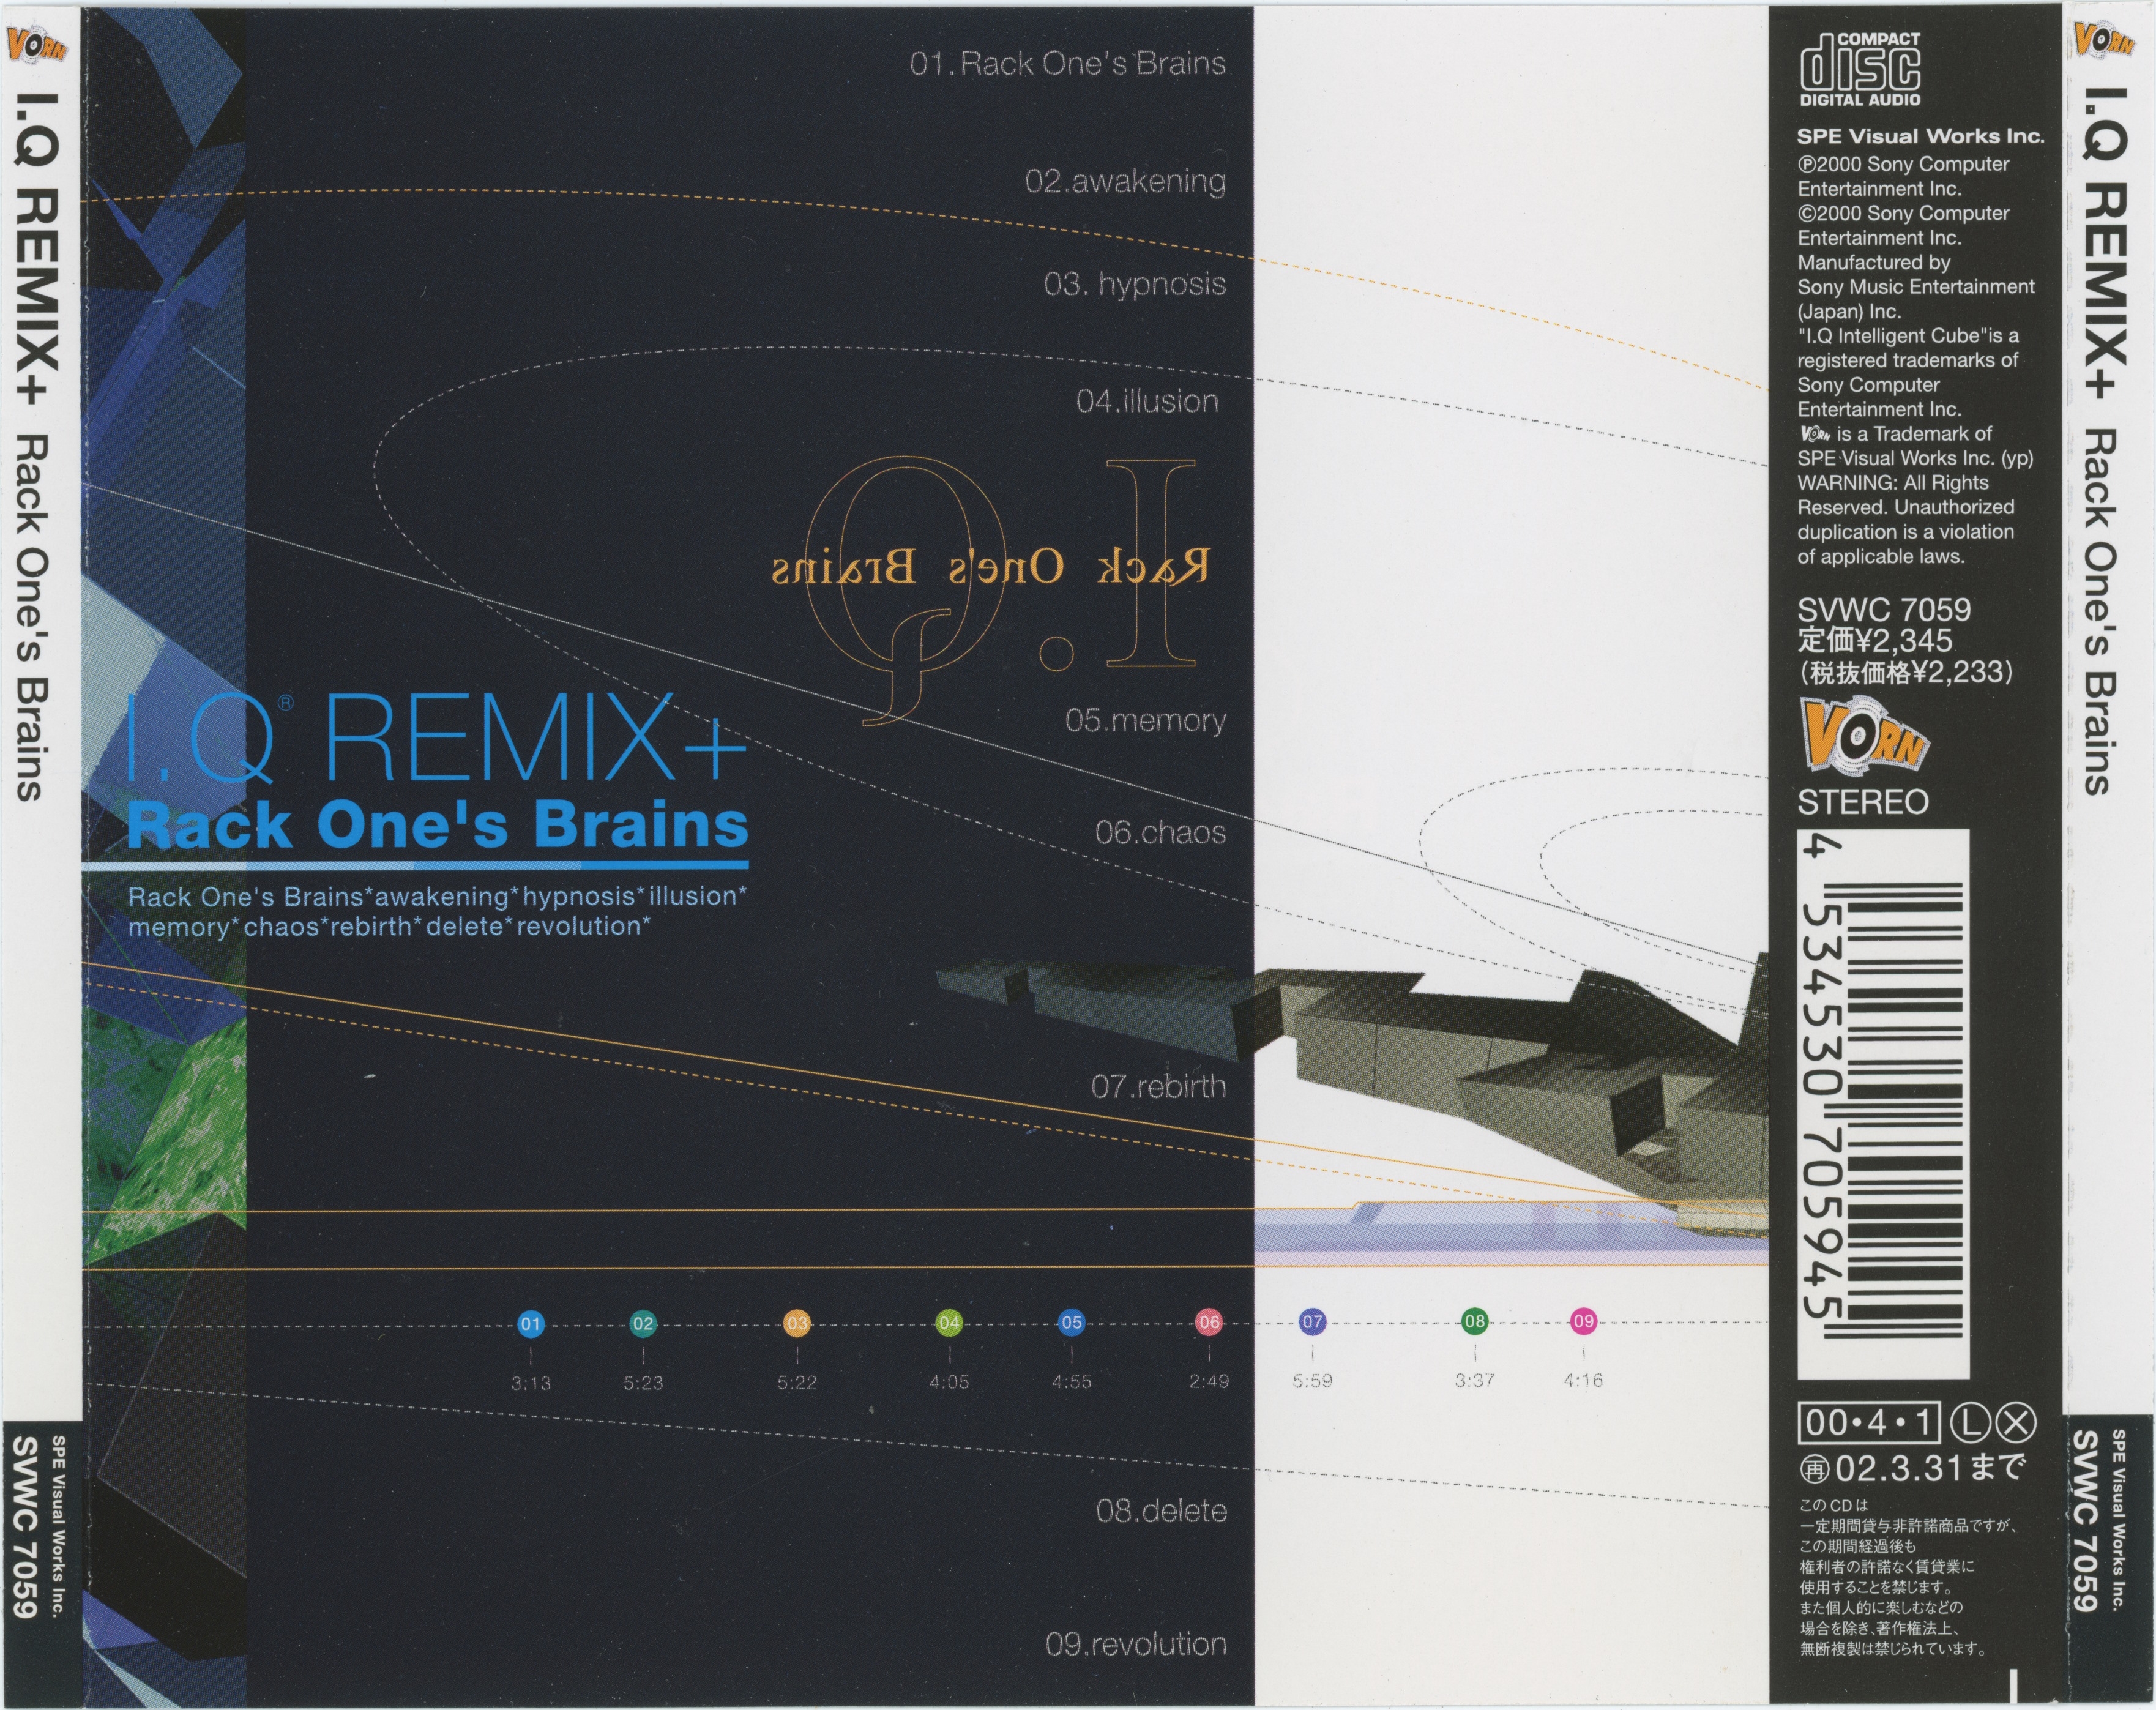Click the VORN logo in the top-left corner
Viewport: 2156px width, 1710px height.
click(36, 45)
